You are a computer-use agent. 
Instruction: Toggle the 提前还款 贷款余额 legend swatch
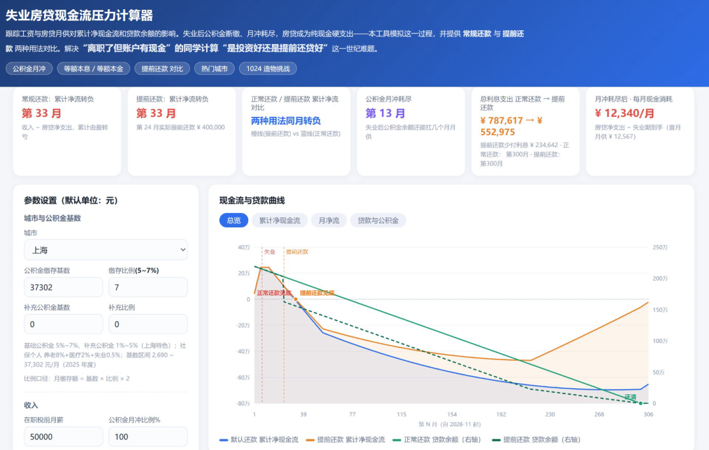pos(496,439)
